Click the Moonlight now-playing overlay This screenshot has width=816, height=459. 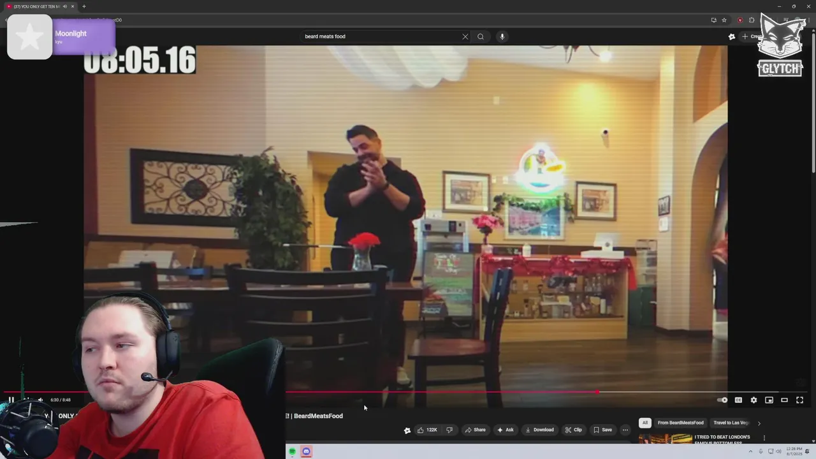(x=61, y=36)
